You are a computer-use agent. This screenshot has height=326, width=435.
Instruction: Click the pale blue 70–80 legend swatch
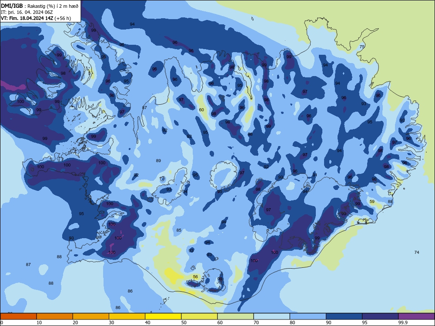click(271, 316)
